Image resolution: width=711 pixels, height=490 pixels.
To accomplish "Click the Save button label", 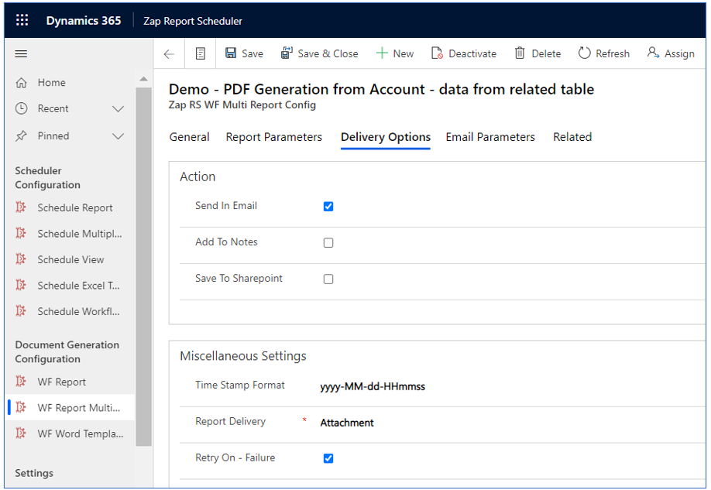I will tap(252, 53).
